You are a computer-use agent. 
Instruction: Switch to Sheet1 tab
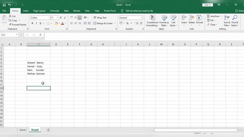23,130
